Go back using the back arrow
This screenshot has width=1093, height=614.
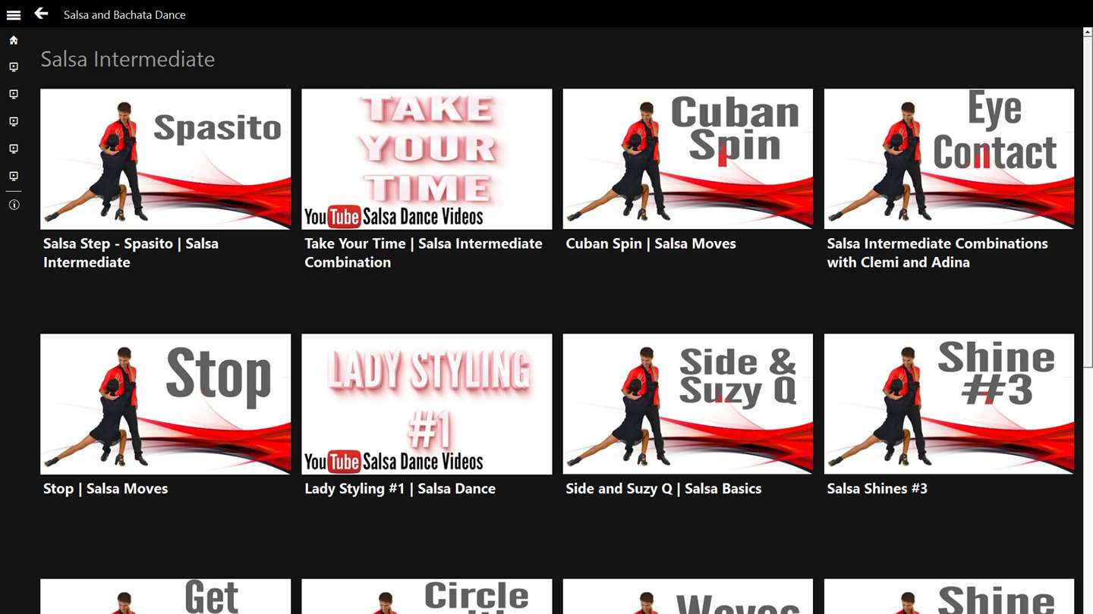(41, 13)
